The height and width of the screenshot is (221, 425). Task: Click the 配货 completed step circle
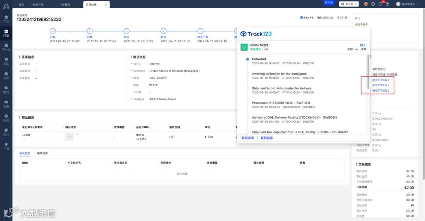[163, 31]
